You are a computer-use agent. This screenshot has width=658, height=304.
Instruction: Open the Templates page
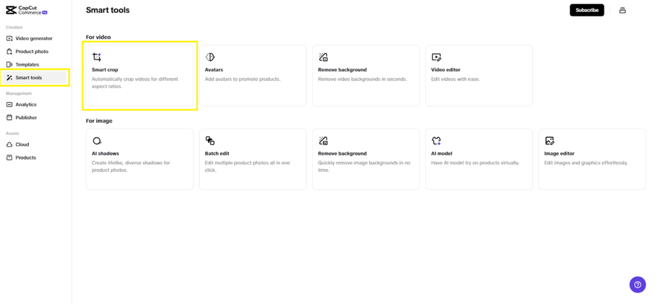coord(27,64)
